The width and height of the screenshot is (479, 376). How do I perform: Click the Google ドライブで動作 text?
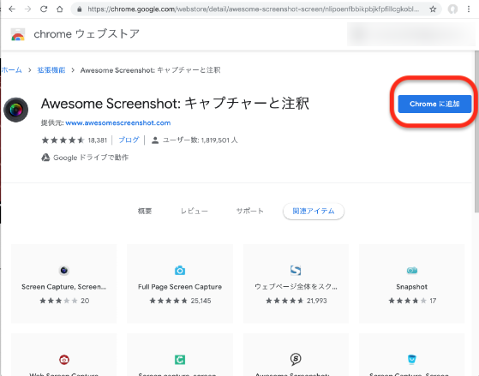click(x=91, y=158)
